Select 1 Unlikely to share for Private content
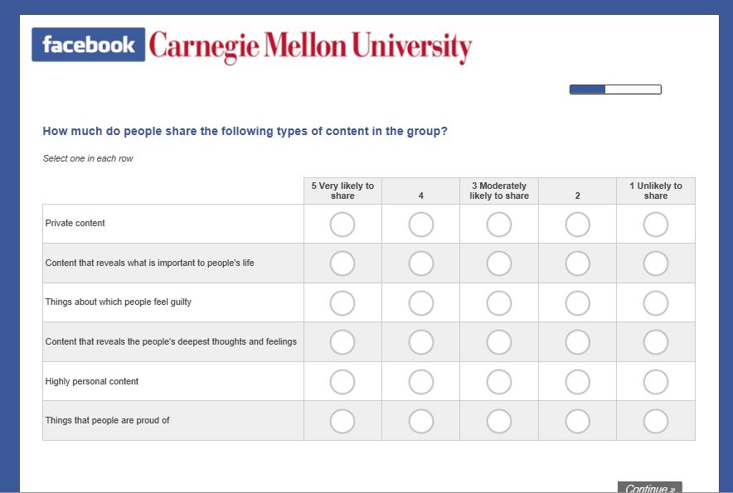The width and height of the screenshot is (733, 493). (x=655, y=225)
